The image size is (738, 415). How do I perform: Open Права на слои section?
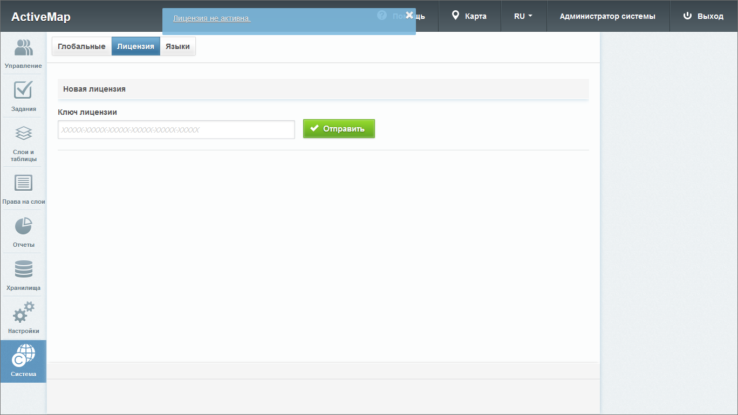(23, 189)
